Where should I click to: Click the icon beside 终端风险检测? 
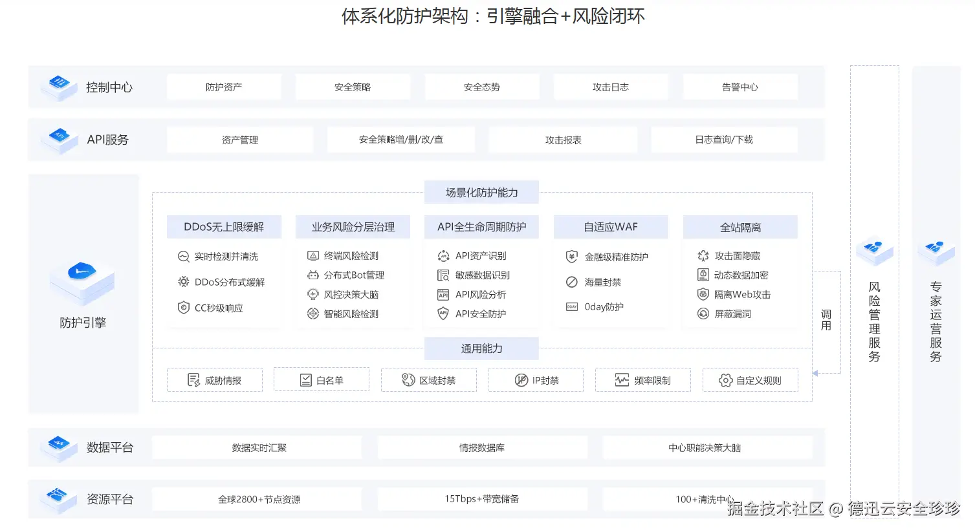(x=312, y=256)
